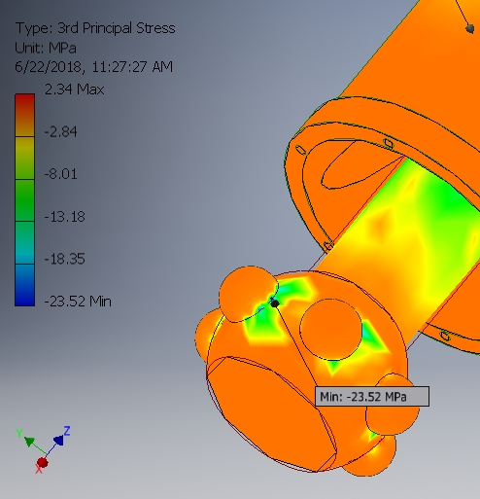Click the dark blue band of color bar

pyautogui.click(x=25, y=285)
